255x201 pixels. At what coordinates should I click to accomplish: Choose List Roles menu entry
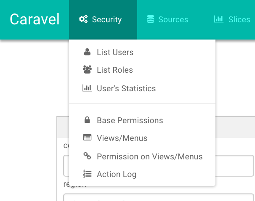tap(114, 70)
